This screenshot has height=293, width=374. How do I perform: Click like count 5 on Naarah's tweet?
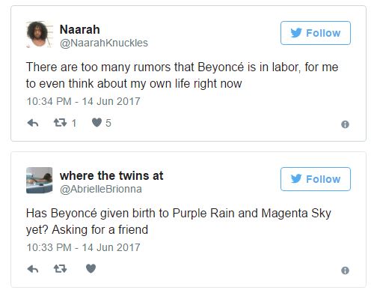tap(108, 123)
